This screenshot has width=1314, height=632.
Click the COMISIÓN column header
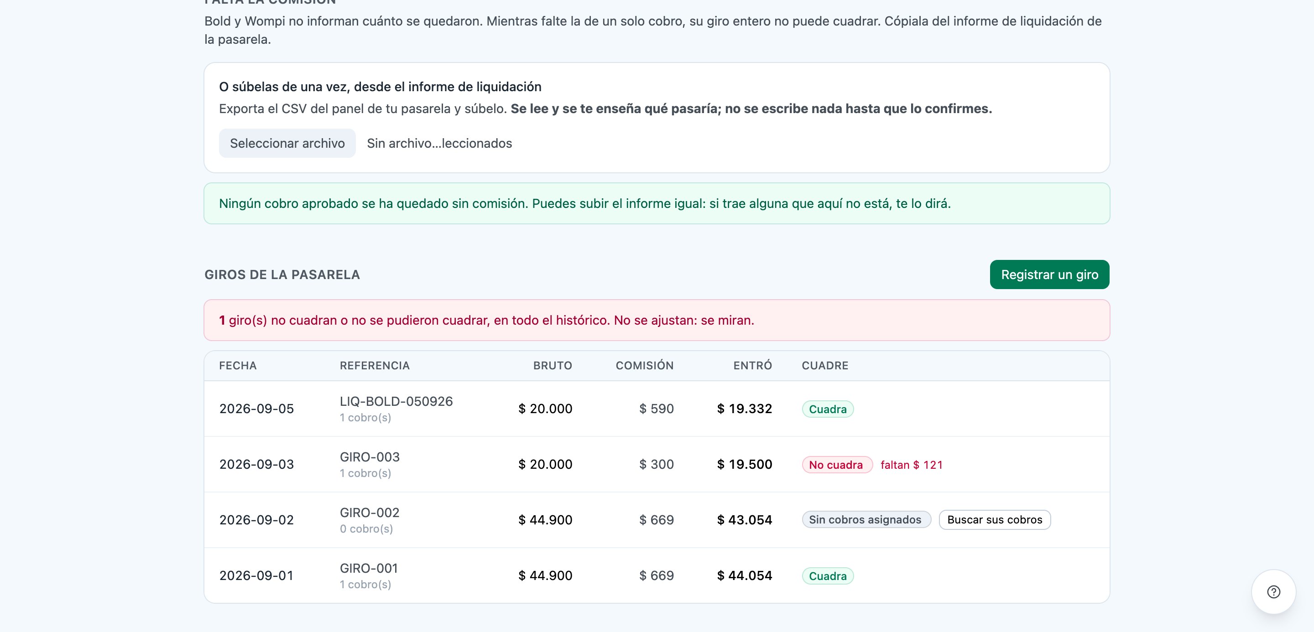[644, 365]
